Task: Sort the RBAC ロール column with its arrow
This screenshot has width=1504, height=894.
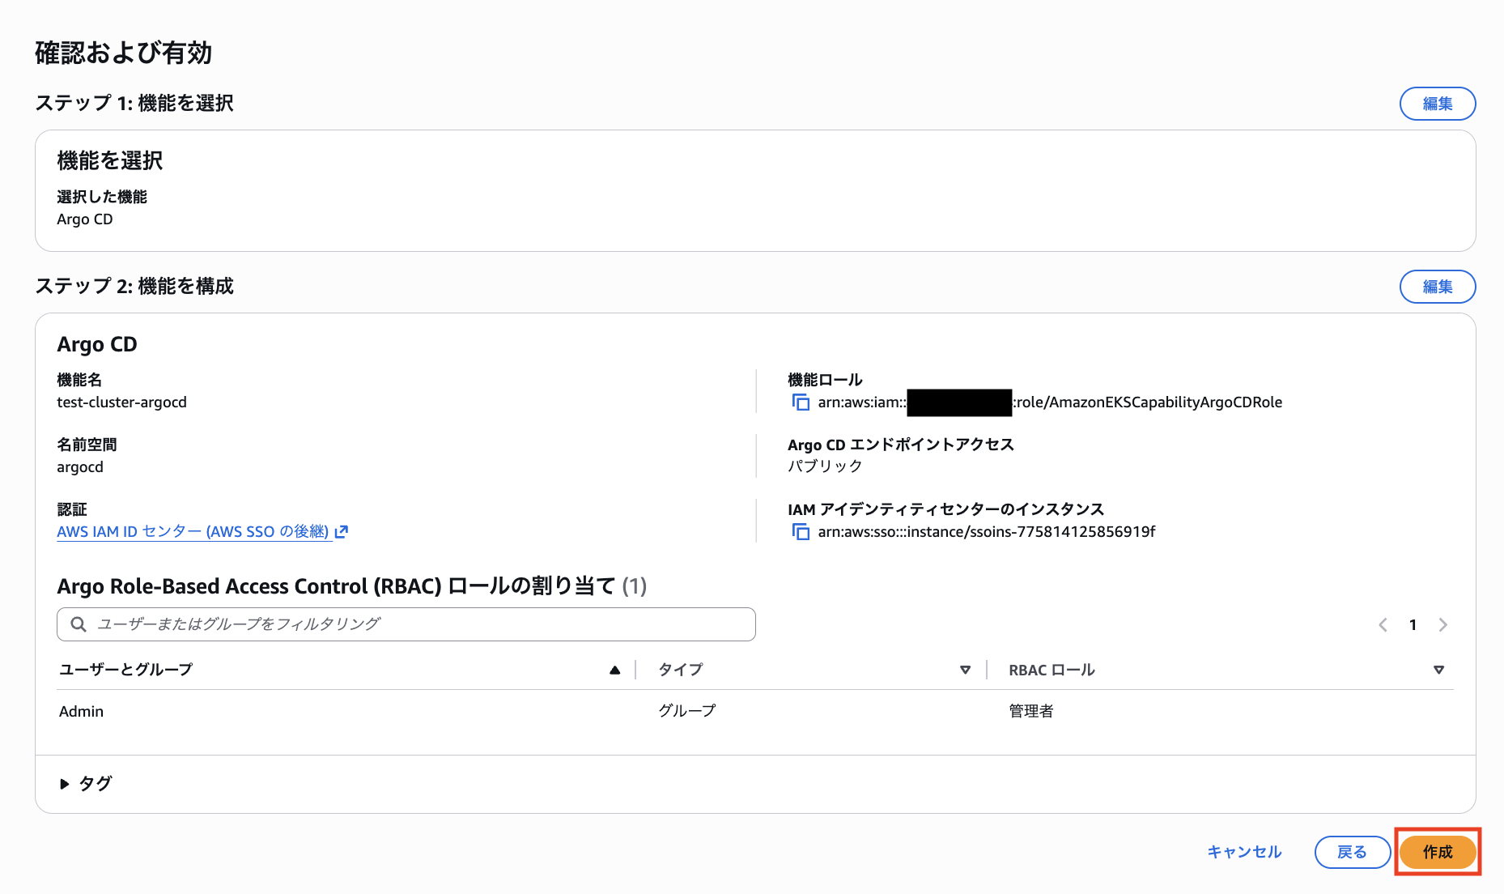Action: pos(1438,670)
